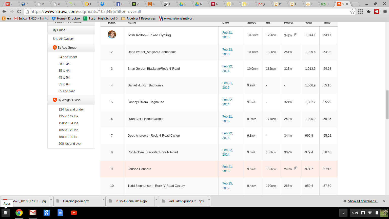Filter by 150 to 164 lbs
The height and width of the screenshot is (219, 389).
point(68,123)
